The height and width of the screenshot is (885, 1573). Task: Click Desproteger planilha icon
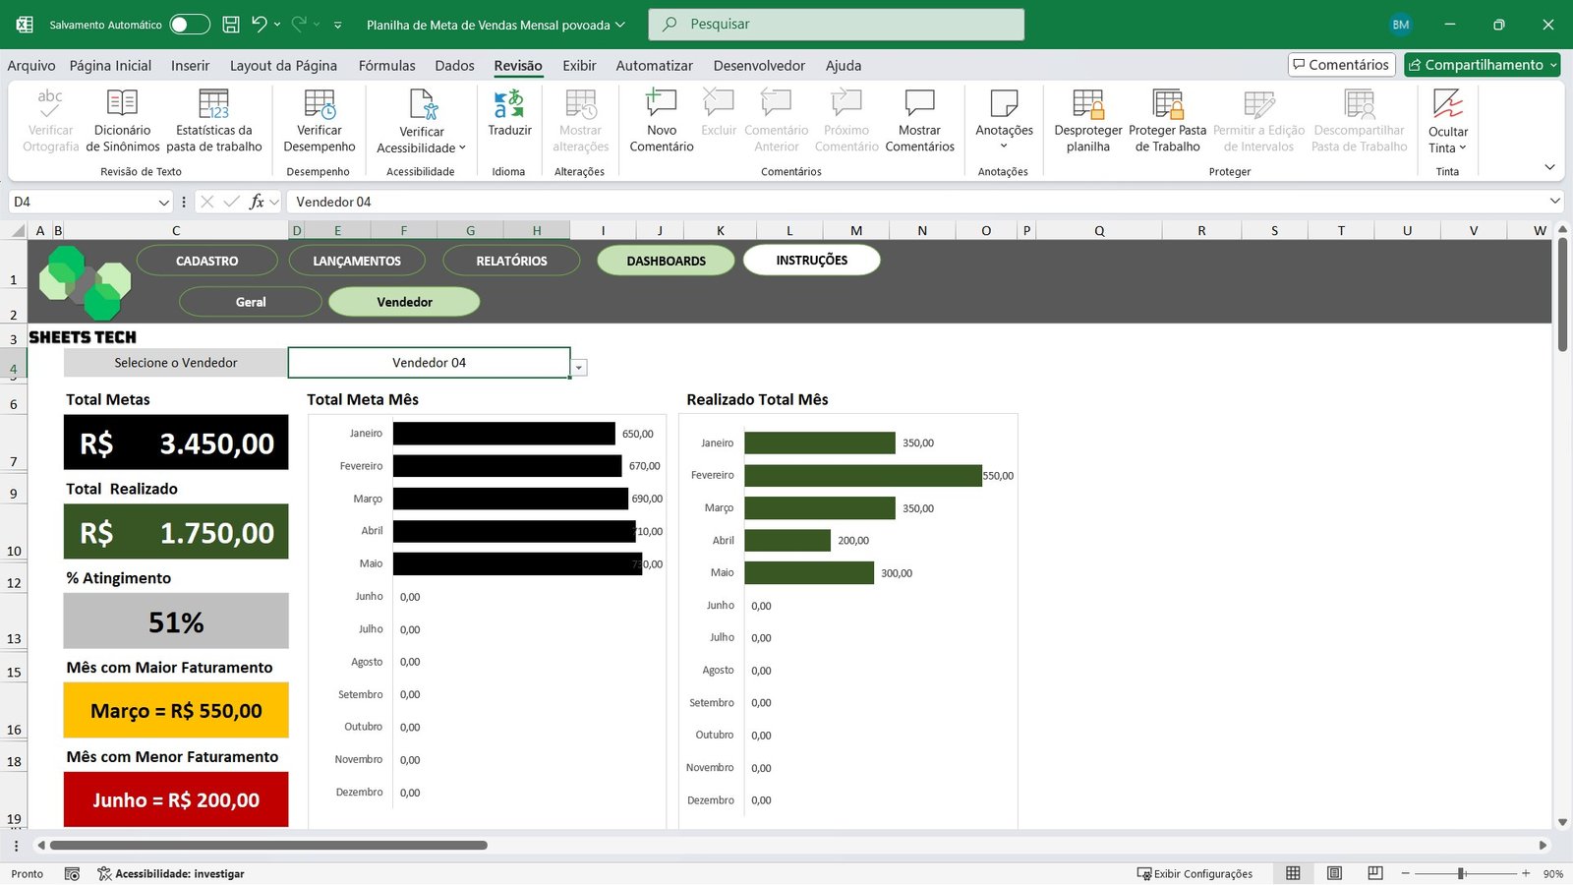1087,102
